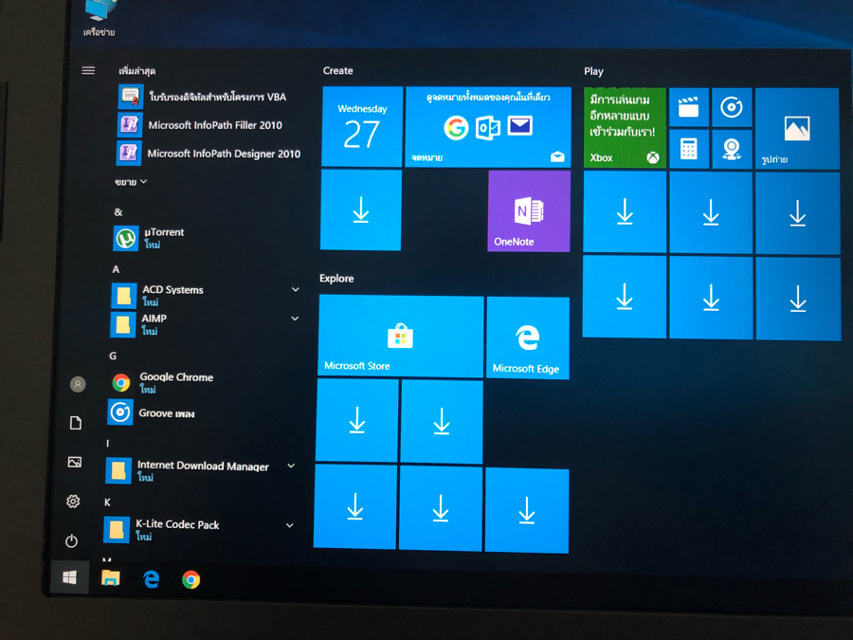Open Pictures from the Start sidebar

(75, 463)
